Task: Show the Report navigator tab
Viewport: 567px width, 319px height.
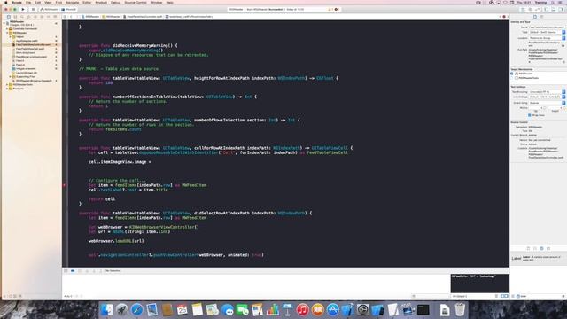Action: (x=55, y=17)
